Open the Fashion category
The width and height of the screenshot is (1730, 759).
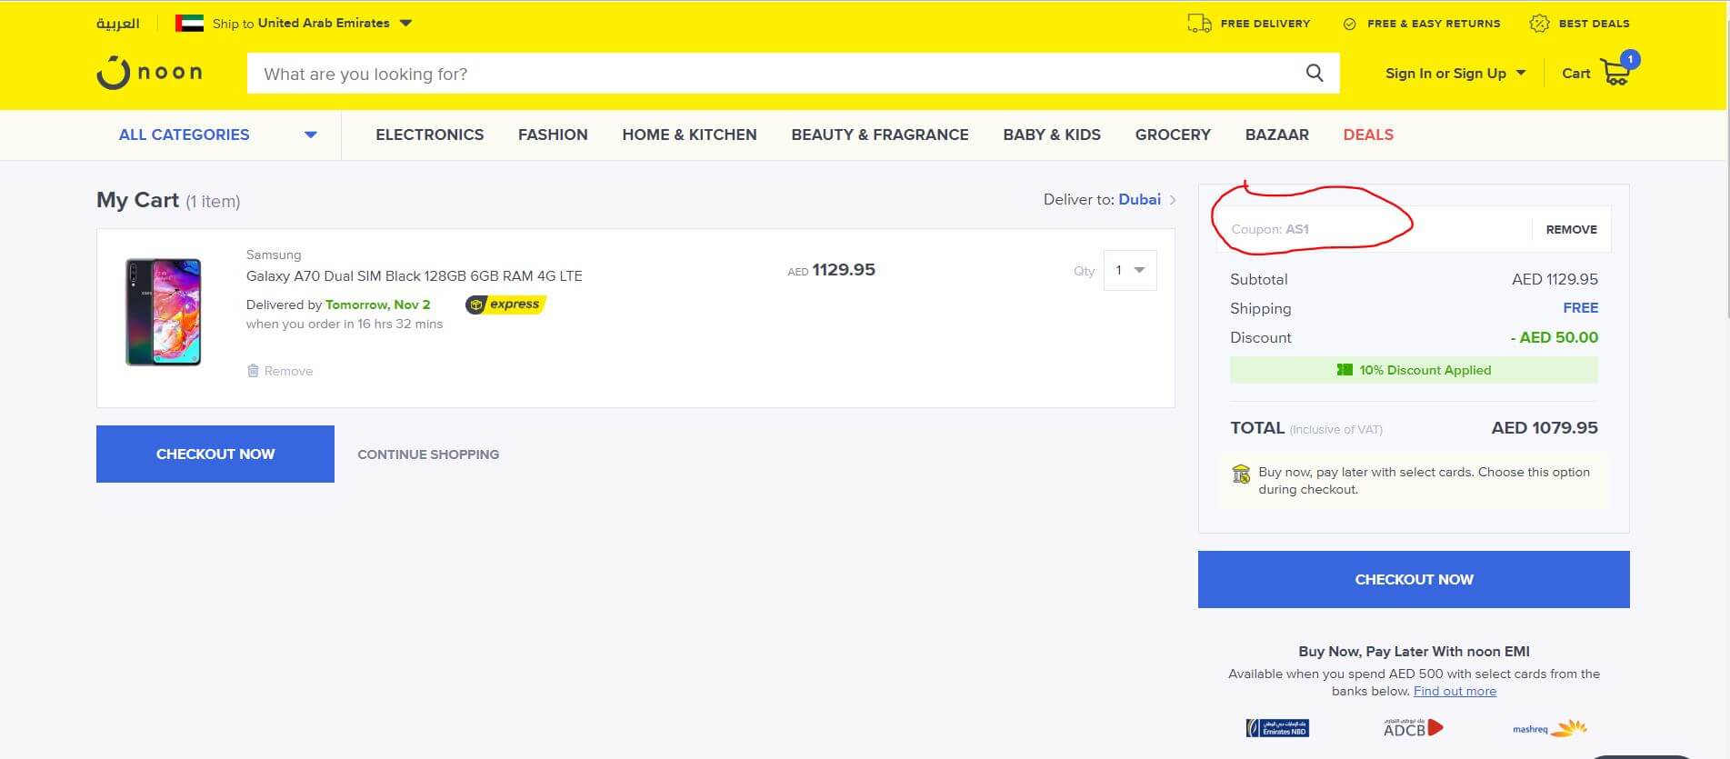[x=553, y=135]
